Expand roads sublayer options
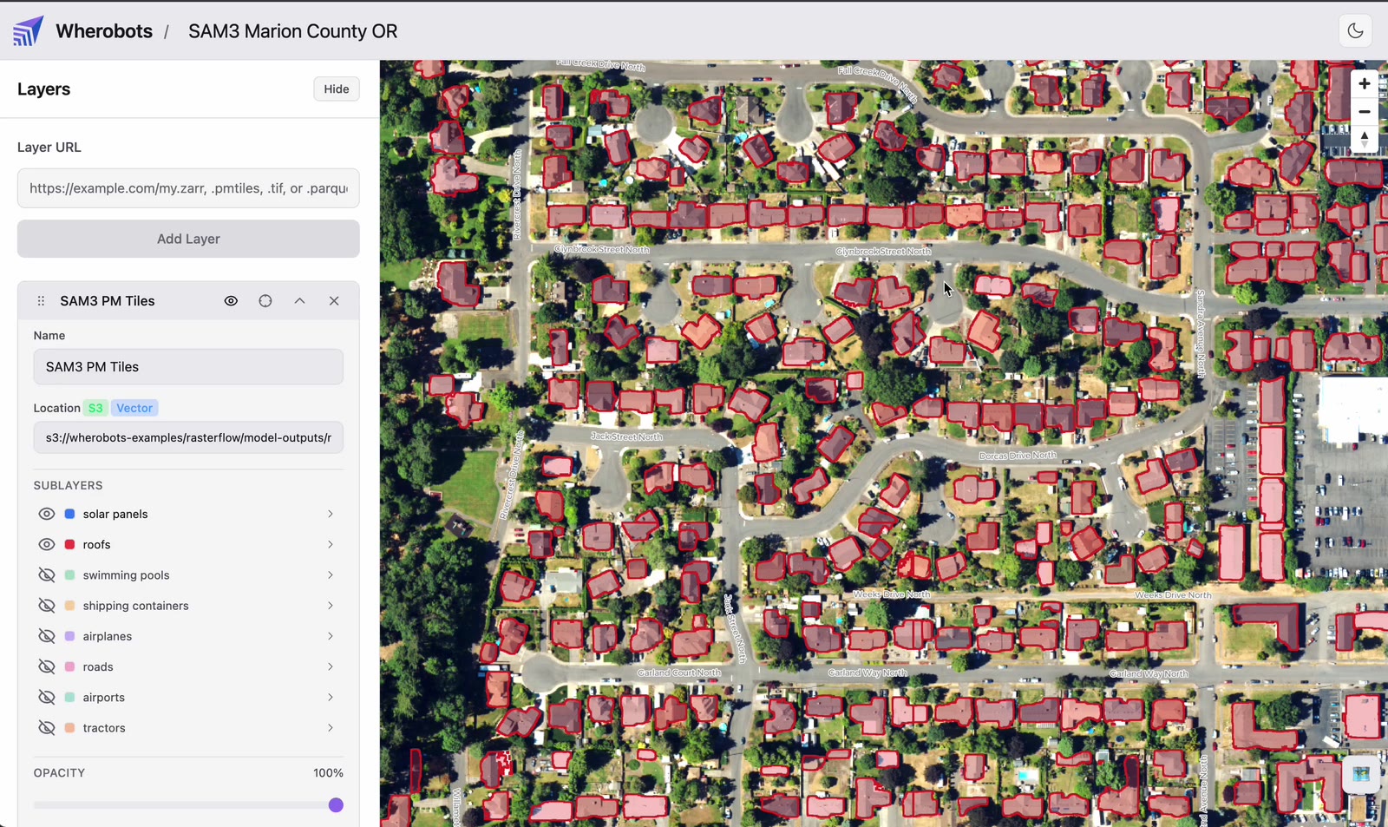 pos(331,666)
